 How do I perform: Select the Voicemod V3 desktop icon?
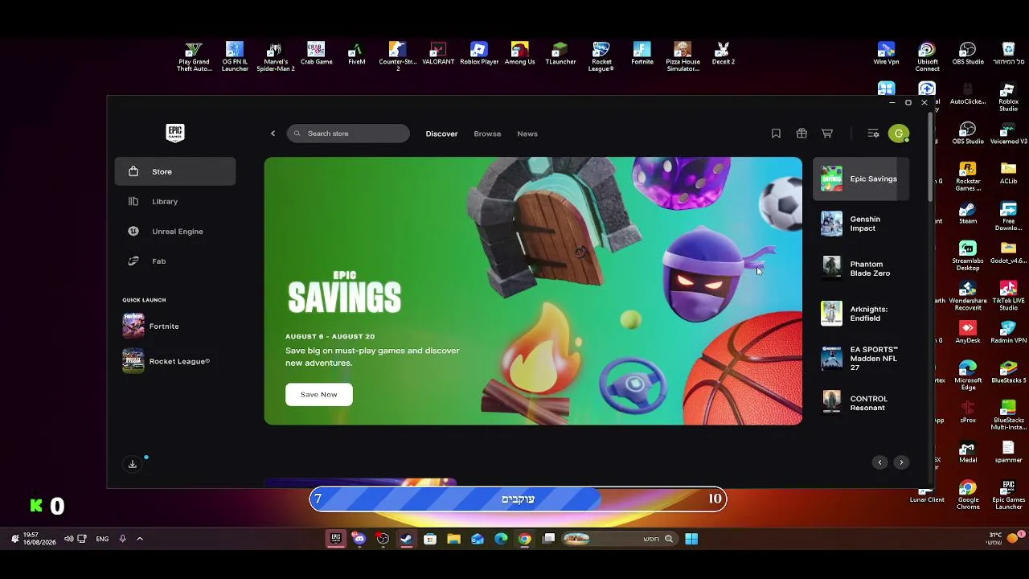click(1008, 133)
